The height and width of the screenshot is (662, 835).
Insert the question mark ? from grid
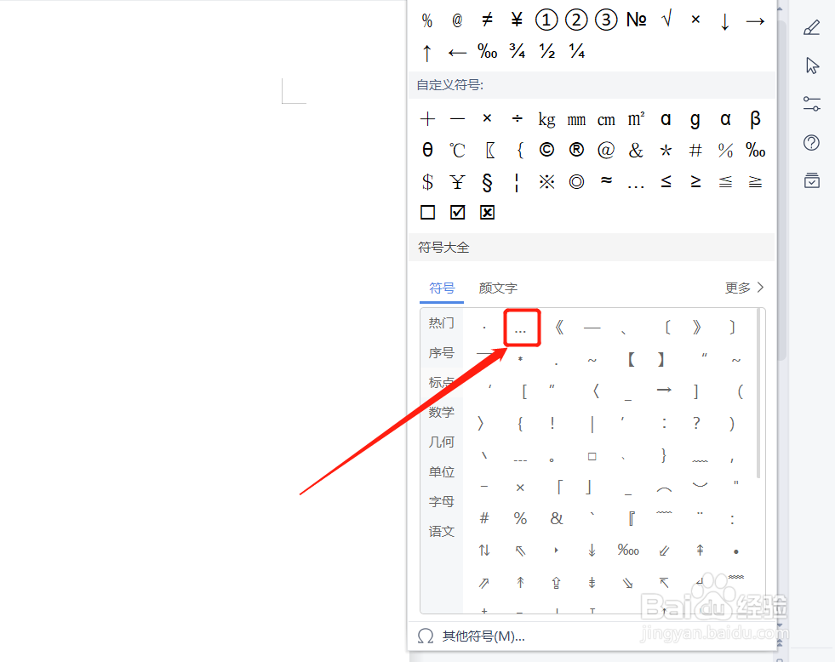pos(696,424)
